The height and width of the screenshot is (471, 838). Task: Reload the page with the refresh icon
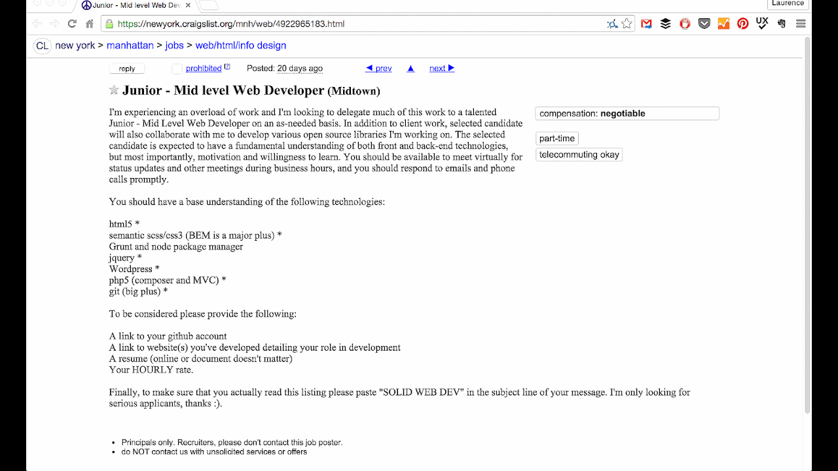[72, 24]
